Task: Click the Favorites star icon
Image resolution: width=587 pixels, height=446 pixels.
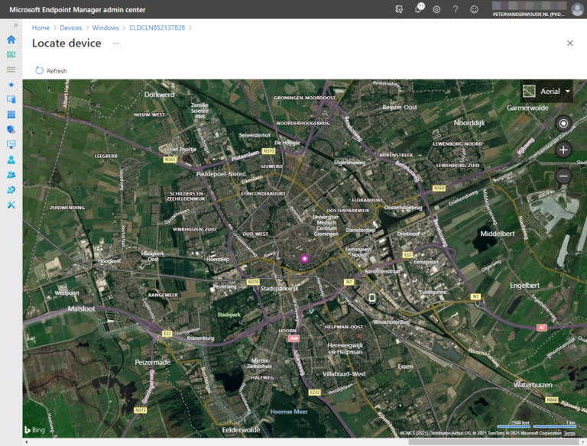Action: 11,84
